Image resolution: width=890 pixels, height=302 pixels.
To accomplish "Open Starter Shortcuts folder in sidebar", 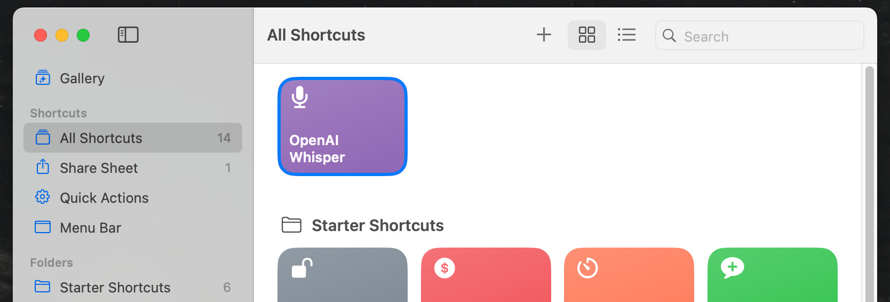I will click(115, 288).
